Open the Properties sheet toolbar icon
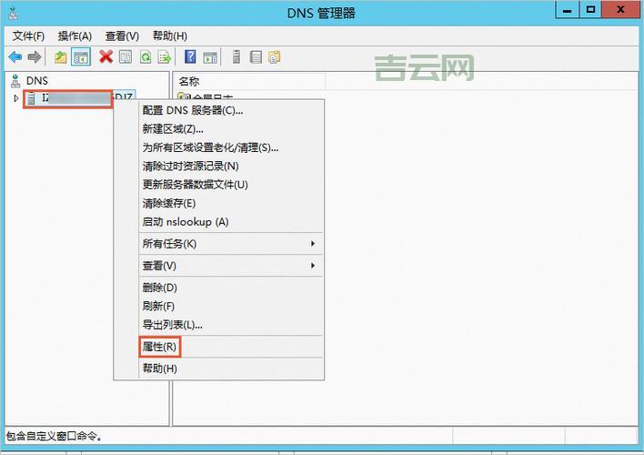 point(126,56)
